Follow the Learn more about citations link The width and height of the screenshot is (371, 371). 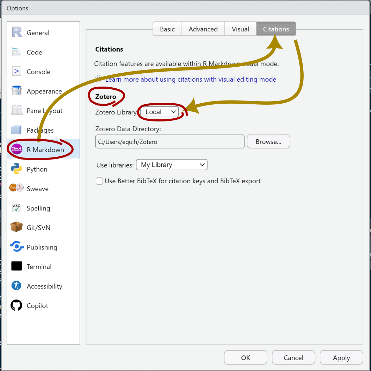(x=191, y=80)
